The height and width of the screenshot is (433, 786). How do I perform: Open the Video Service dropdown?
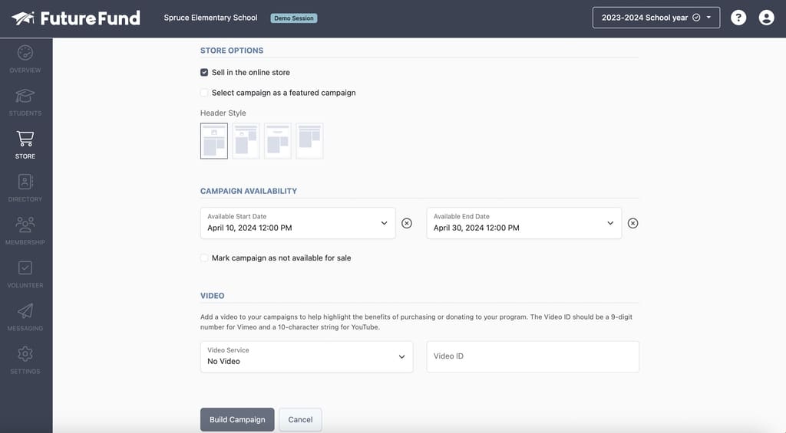click(307, 357)
